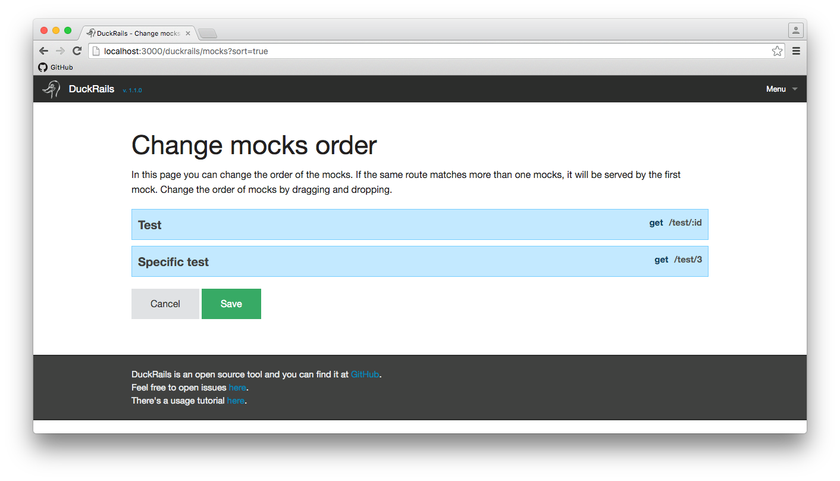
Task: Click the Change mocks order heading
Action: click(x=254, y=145)
